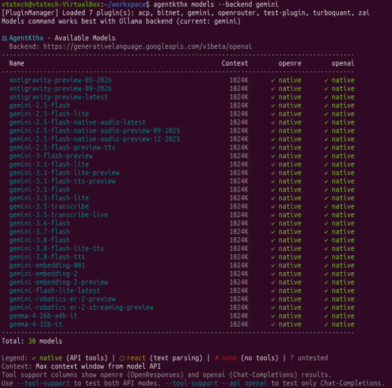
Task: Click the PluginManager loaded plugins line
Action: tap(185, 13)
